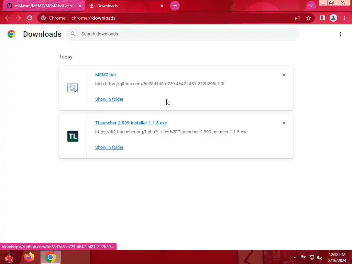This screenshot has width=352, height=264.
Task: Show MEMZ.bat in folder
Action: [x=109, y=99]
